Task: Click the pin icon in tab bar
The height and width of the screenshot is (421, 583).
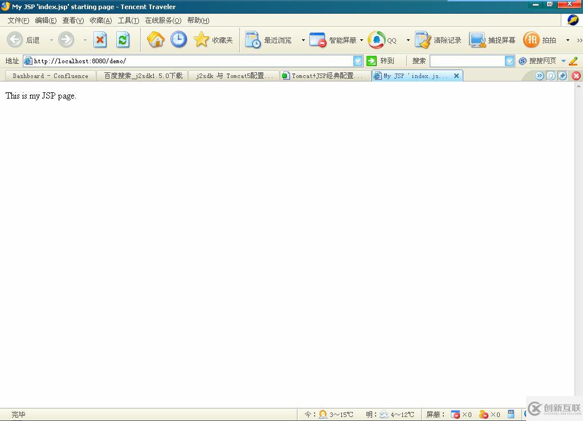Action: coord(562,76)
